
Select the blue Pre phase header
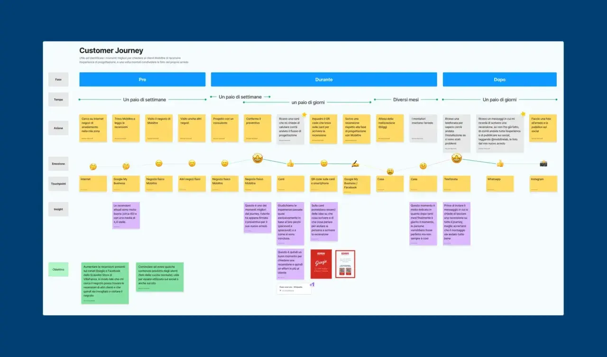pyautogui.click(x=142, y=80)
